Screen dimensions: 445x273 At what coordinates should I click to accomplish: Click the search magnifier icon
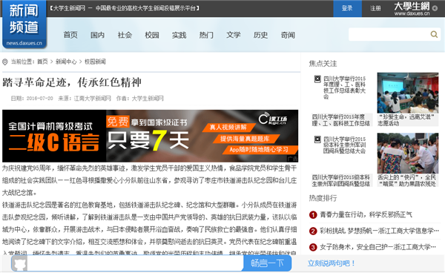(x=434, y=34)
